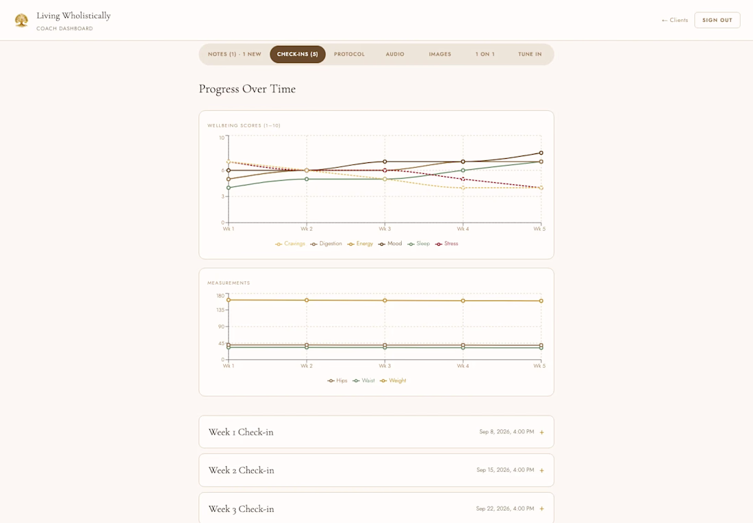
Task: Click the "Progress Over Time" heading
Action: click(247, 89)
